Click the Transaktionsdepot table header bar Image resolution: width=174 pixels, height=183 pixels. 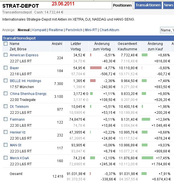[x=88, y=38]
